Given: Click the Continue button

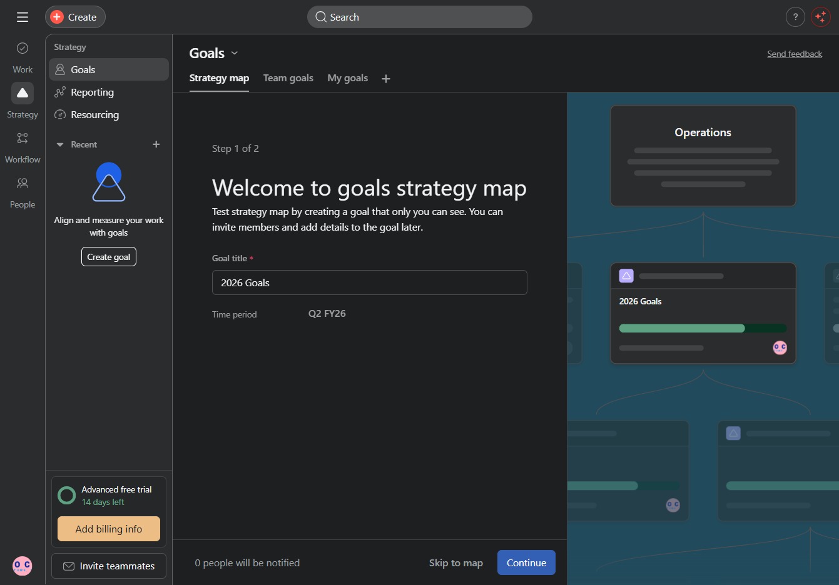Looking at the screenshot, I should point(526,562).
